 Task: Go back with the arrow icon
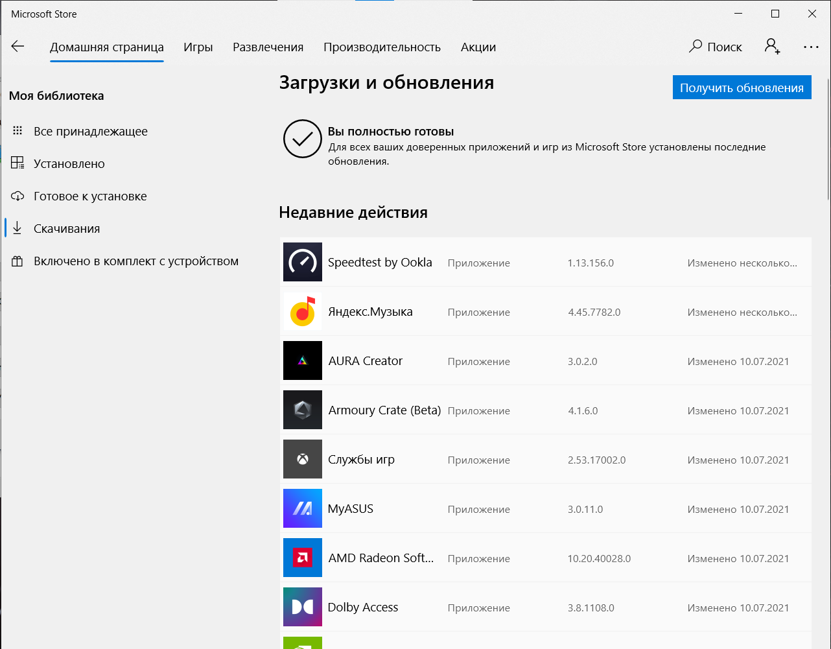pyautogui.click(x=18, y=46)
